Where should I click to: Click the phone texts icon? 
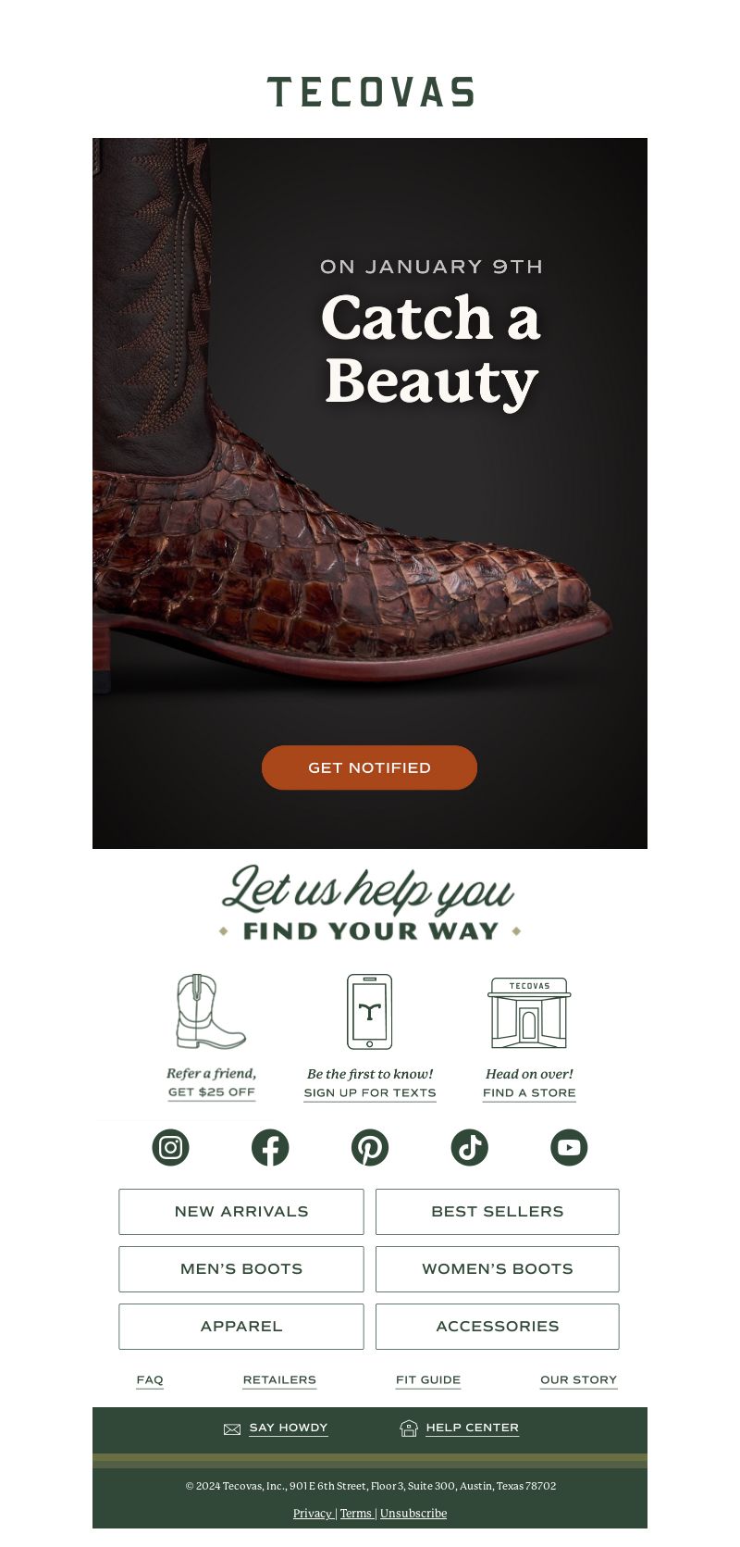370,1012
